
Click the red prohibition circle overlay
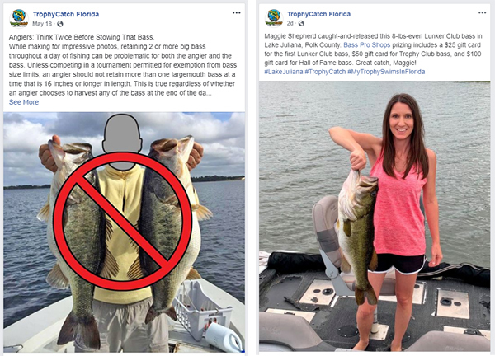coord(122,221)
